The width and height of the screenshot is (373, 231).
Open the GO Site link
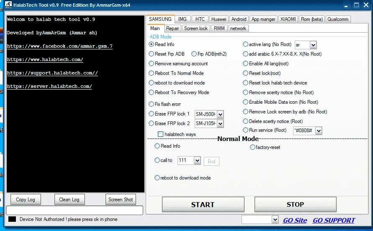tap(295, 220)
